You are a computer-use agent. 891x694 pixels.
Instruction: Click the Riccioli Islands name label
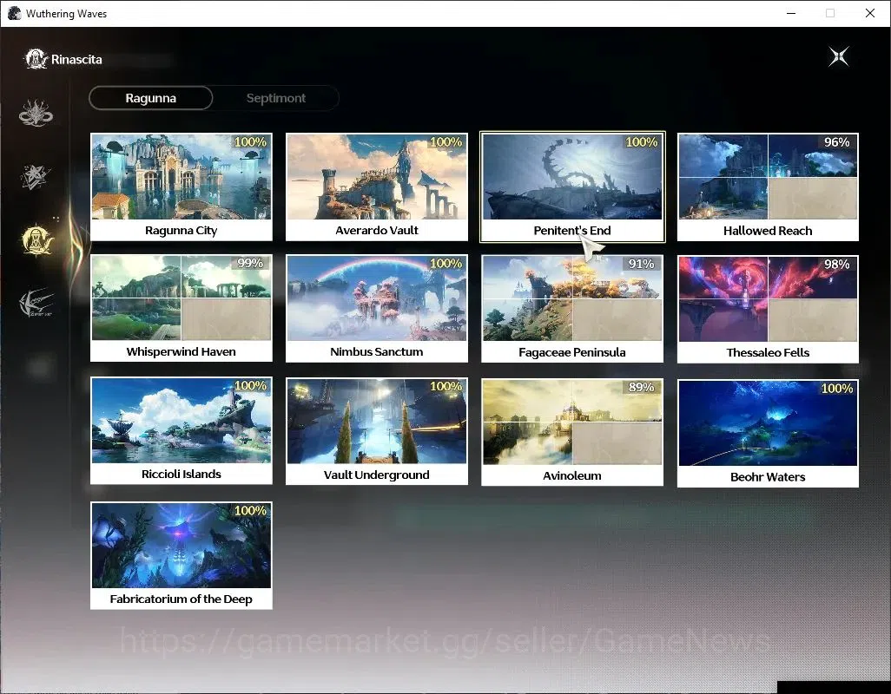[181, 474]
